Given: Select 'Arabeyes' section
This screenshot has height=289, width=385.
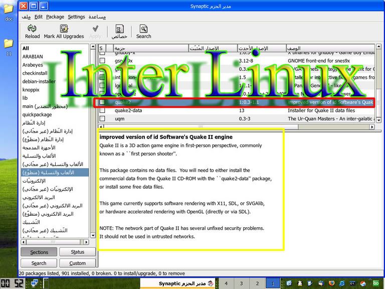Looking at the screenshot, I should pos(55,65).
